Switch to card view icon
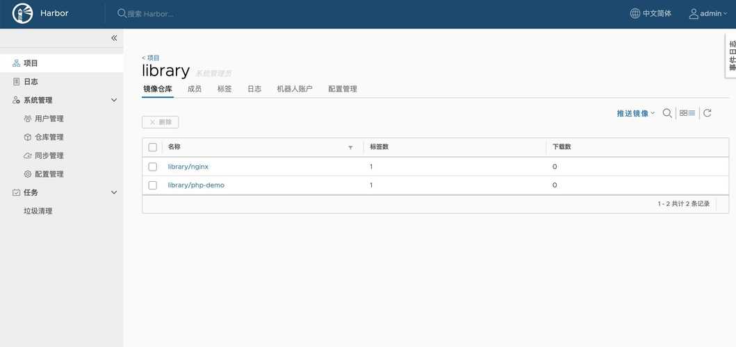 (683, 113)
